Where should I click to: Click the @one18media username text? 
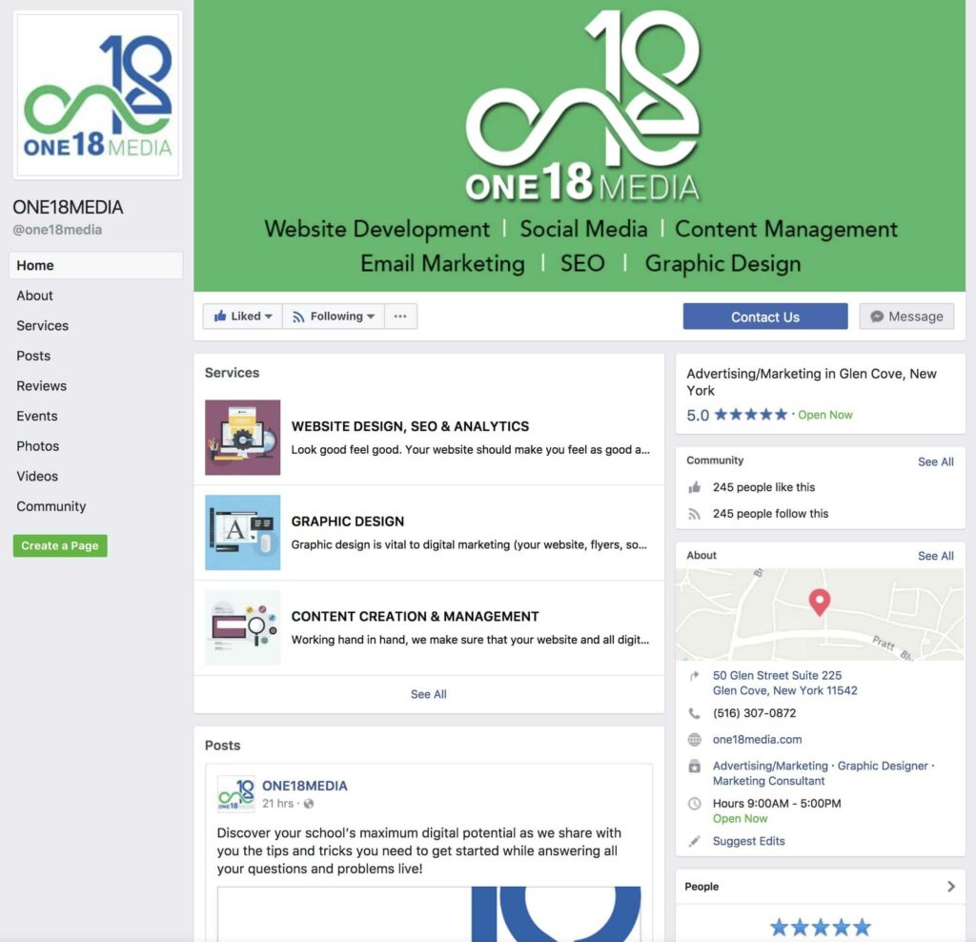point(57,230)
